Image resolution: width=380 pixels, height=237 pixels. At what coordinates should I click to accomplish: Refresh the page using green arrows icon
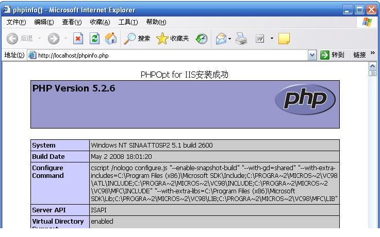point(94,39)
